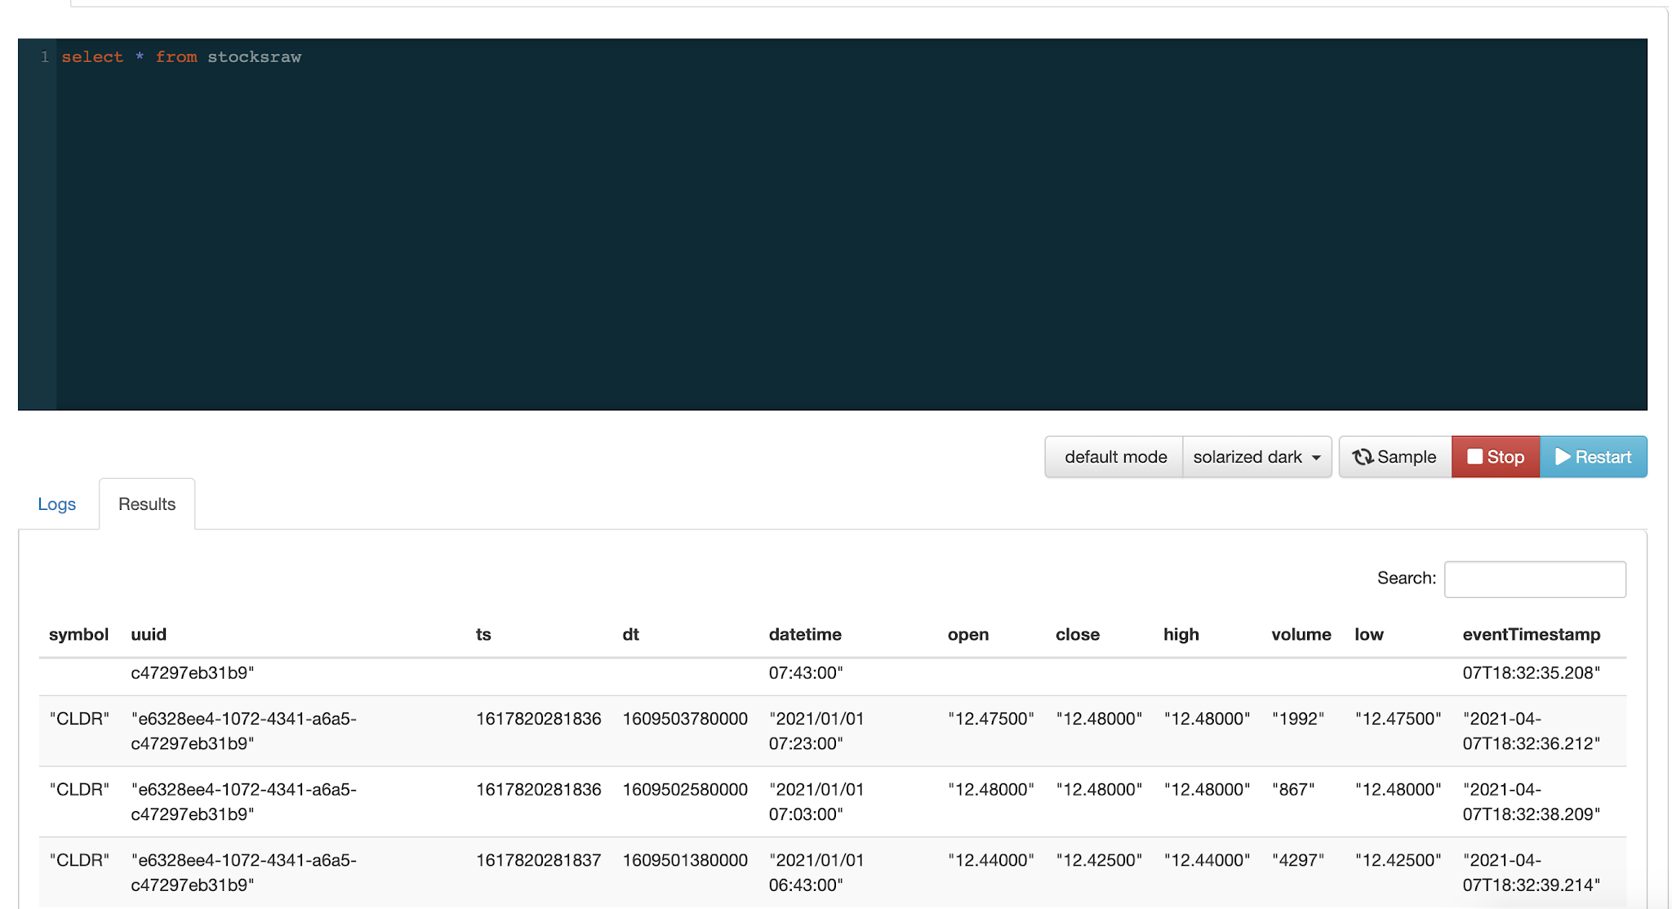Viewport: 1672px width, 909px height.
Task: Click the default mode button
Action: coord(1115,457)
